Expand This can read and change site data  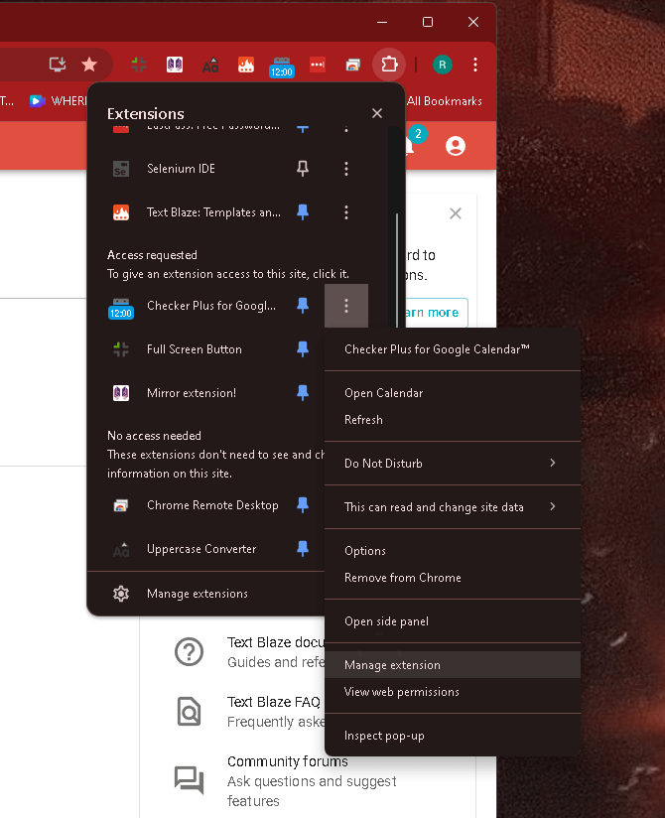point(453,507)
